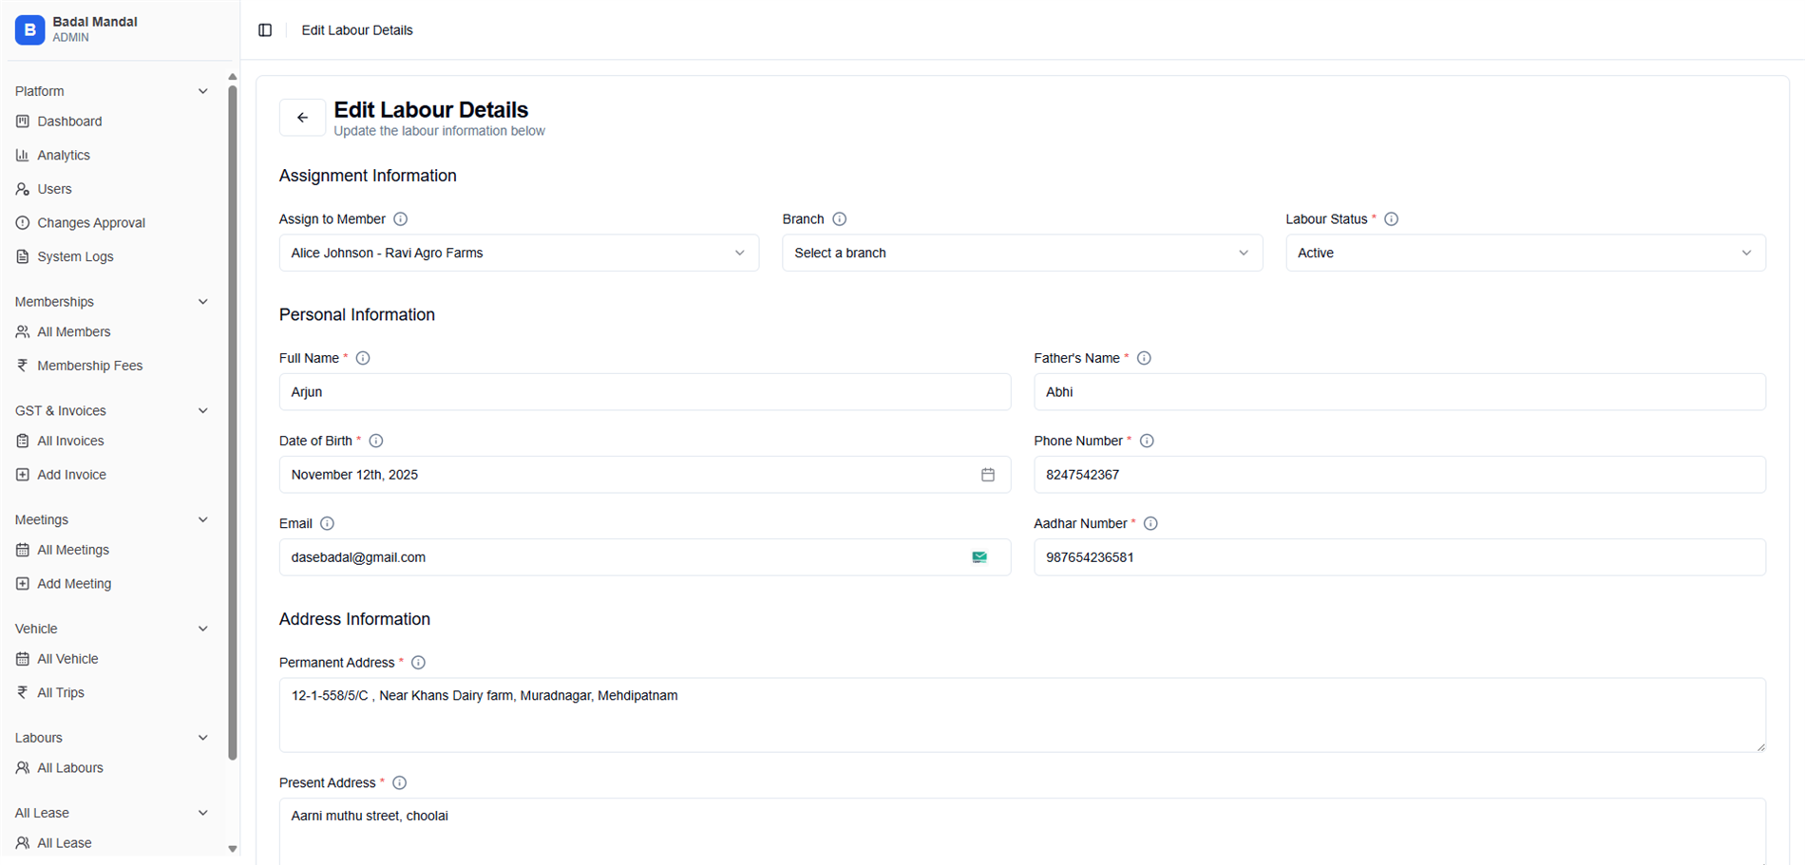Image resolution: width=1805 pixels, height=865 pixels.
Task: Click the info icon next to Present Address
Action: (x=400, y=783)
